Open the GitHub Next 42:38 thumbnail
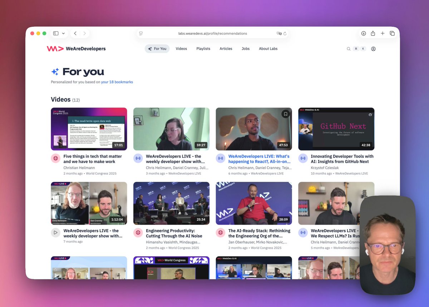 pos(336,129)
